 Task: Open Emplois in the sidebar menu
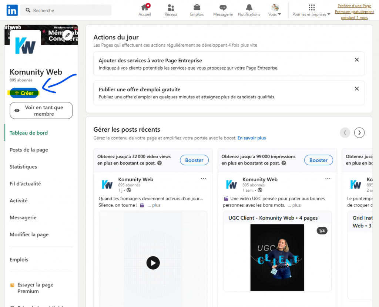(x=19, y=260)
